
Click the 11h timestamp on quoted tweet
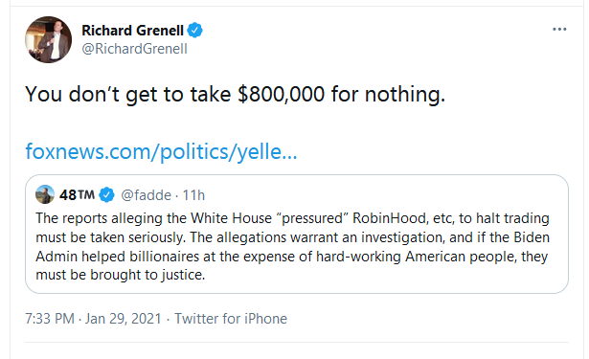click(x=193, y=195)
